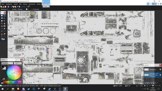Select the Move Selection tool

point(5,18)
